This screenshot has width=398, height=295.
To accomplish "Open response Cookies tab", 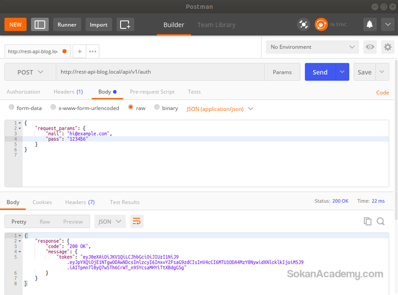I will (x=42, y=202).
